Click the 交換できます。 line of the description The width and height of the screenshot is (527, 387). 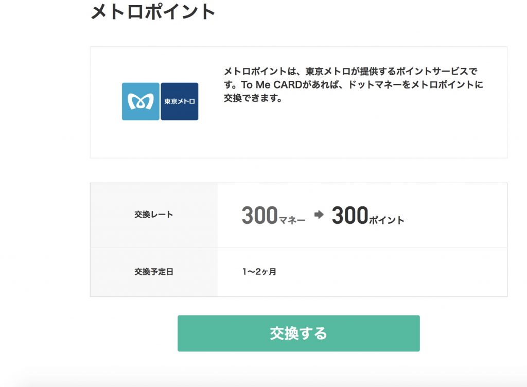[253, 98]
